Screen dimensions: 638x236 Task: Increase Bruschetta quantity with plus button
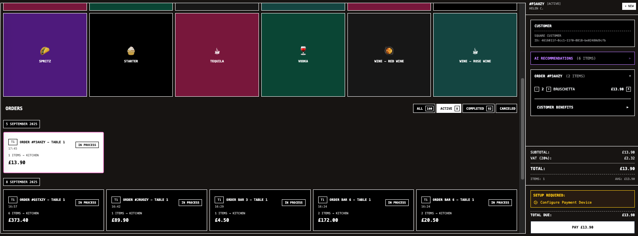[549, 89]
